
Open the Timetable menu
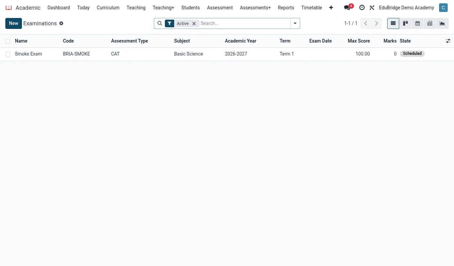pos(312,8)
